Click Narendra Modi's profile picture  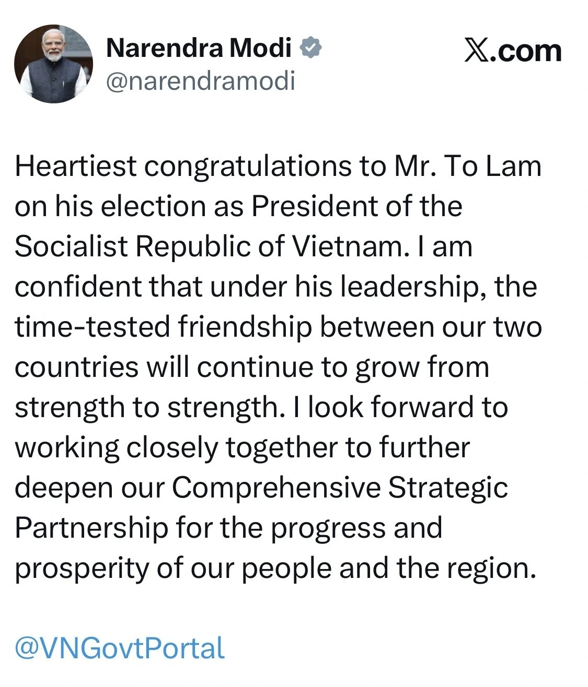coord(53,64)
